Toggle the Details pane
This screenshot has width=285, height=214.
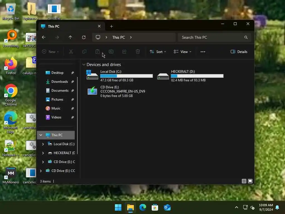point(239,52)
